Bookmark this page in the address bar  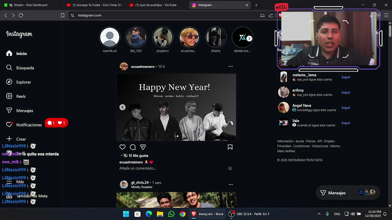pyautogui.click(x=62, y=15)
